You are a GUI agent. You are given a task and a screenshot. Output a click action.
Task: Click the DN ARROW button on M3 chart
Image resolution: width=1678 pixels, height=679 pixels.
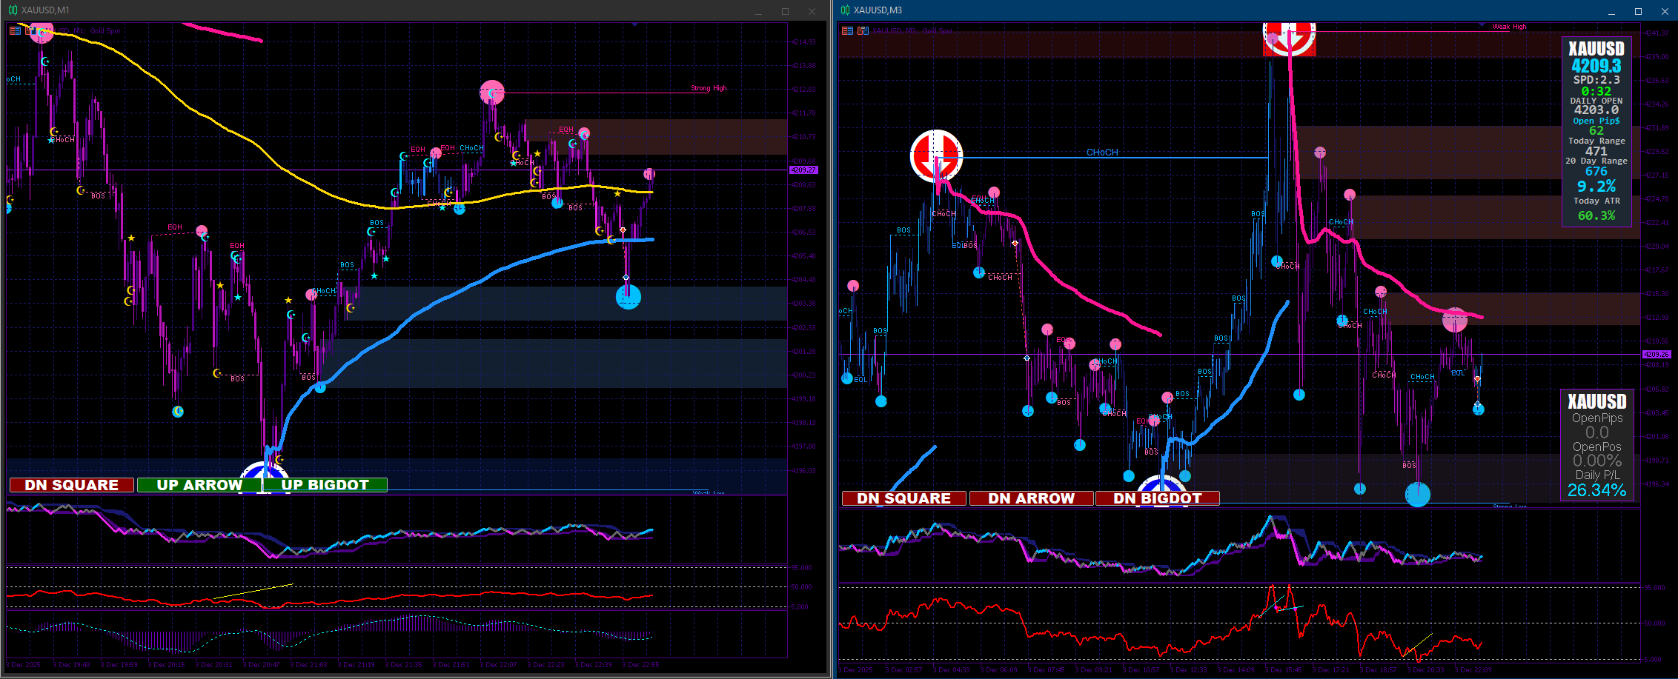[1032, 498]
